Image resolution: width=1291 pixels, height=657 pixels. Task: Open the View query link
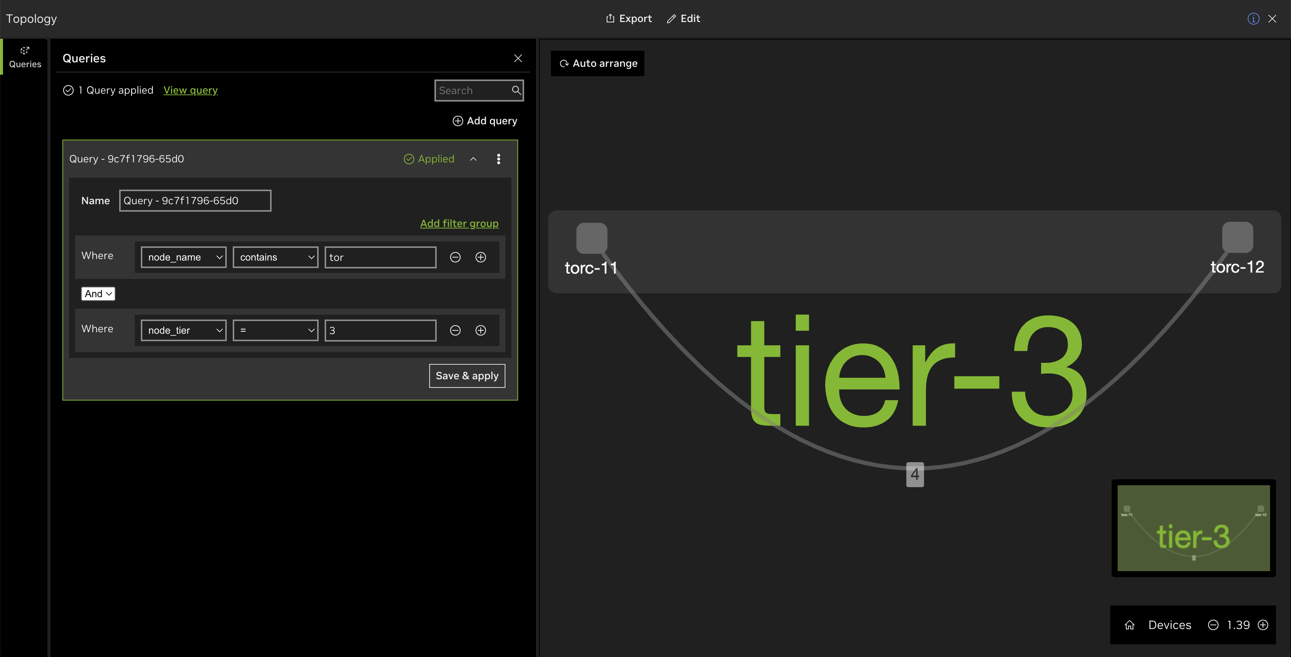click(191, 90)
